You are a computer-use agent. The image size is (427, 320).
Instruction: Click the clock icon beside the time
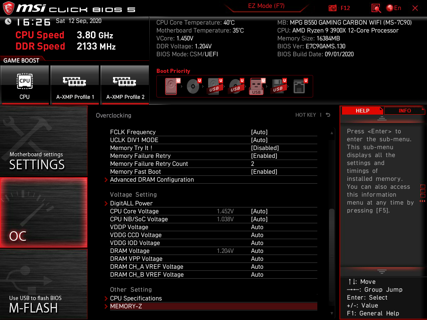[8, 22]
